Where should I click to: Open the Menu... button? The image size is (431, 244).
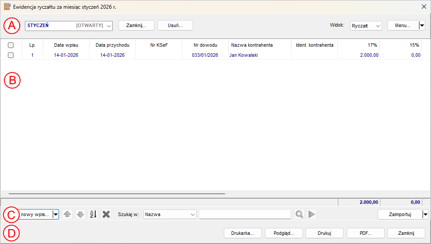point(403,26)
